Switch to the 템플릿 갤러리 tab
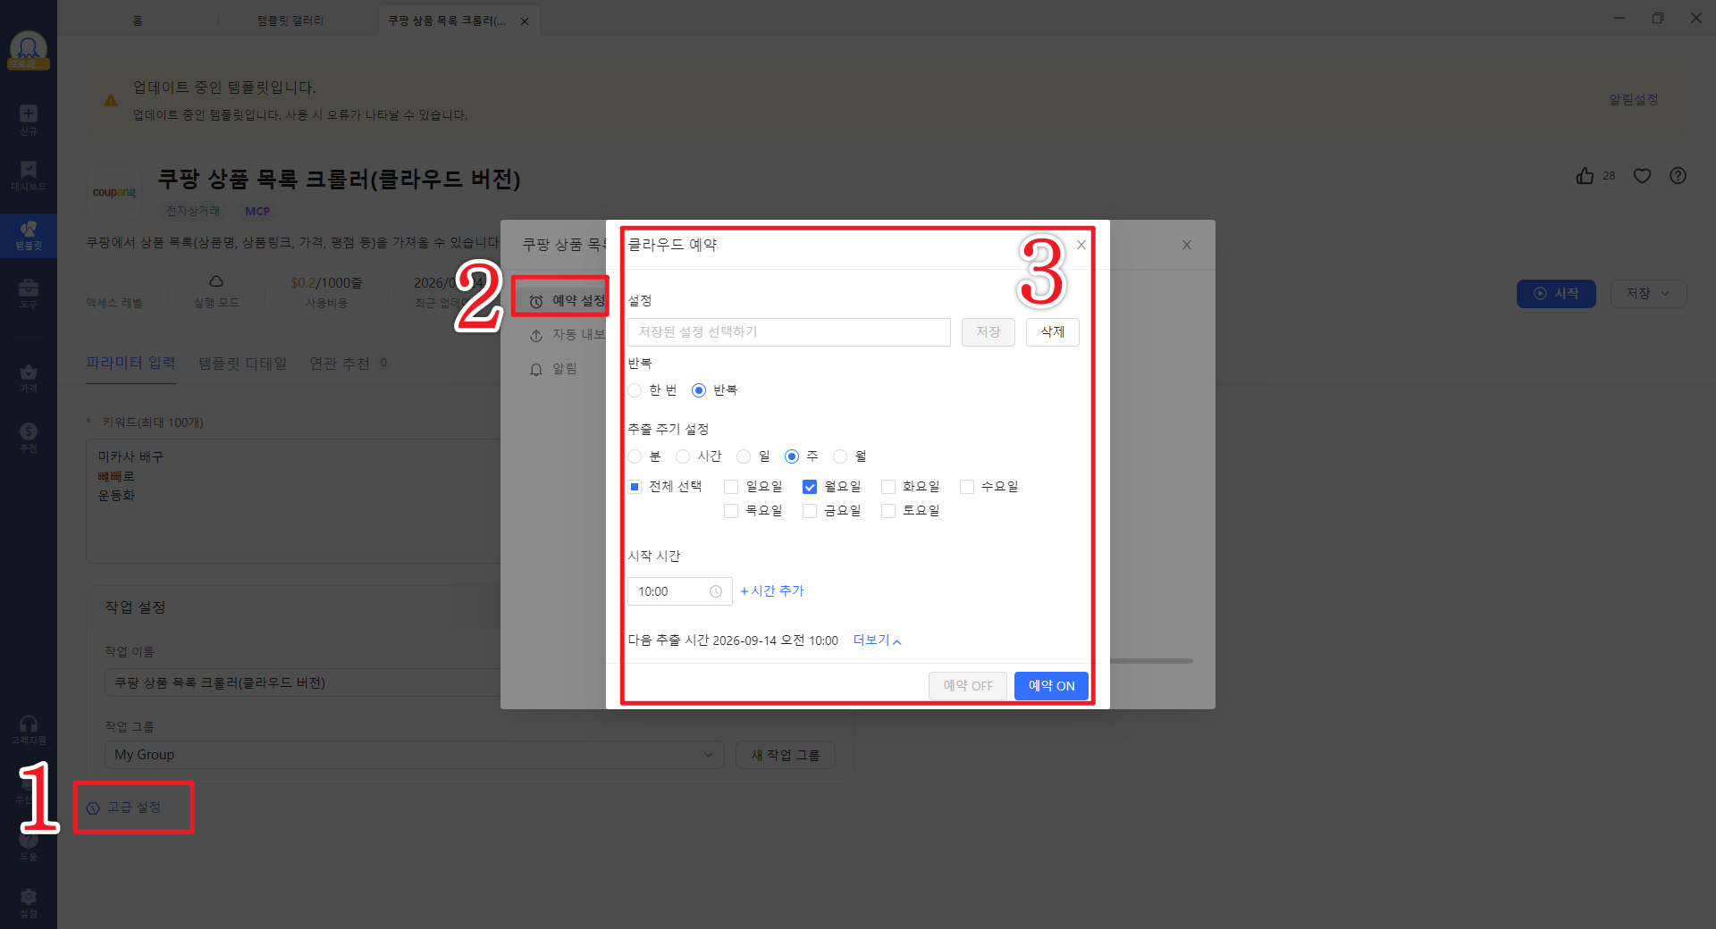 pos(290,21)
